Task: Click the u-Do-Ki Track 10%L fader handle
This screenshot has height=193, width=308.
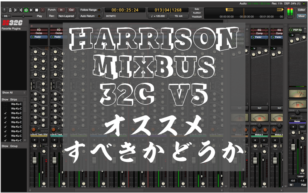Action: [x=34, y=160]
